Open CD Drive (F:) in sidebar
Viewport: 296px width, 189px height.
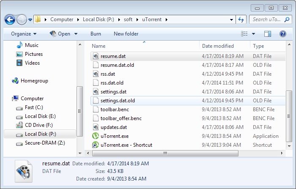point(39,125)
